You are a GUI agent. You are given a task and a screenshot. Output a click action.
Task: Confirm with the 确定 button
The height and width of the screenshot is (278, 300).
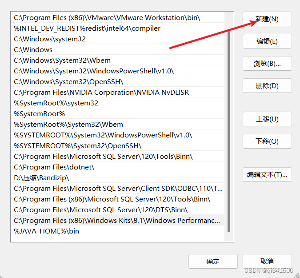click(x=213, y=262)
